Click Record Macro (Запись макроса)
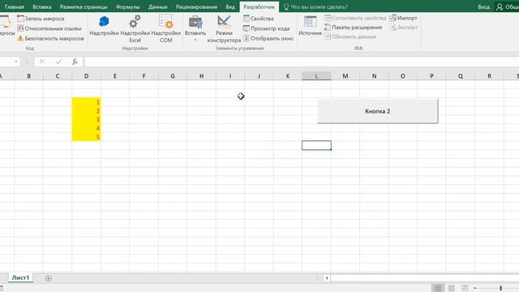This screenshot has height=292, width=519. click(x=41, y=19)
